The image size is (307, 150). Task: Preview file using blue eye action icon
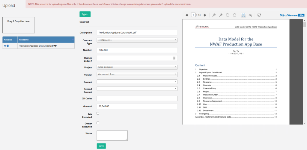(x=5, y=46)
